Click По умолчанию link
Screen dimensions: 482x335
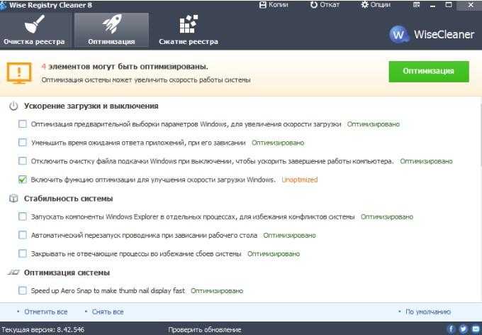(x=428, y=312)
